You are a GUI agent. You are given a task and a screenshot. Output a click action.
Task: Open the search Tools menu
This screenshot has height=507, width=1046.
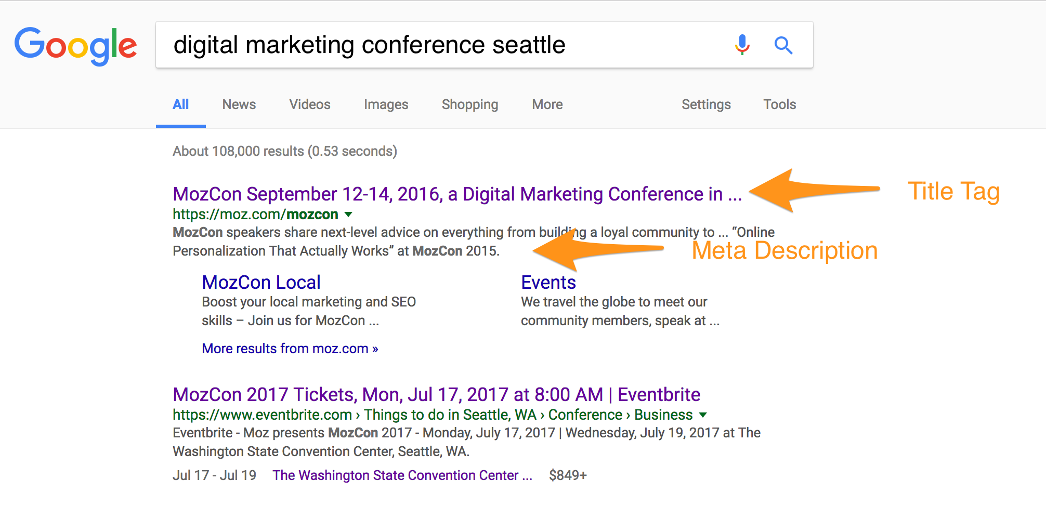[x=779, y=104]
